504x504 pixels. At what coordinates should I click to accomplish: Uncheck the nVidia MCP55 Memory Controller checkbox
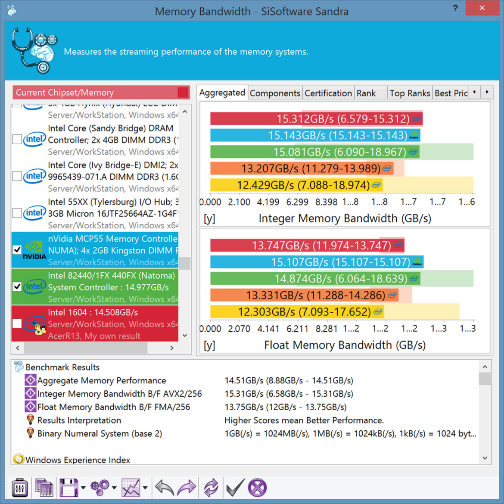(17, 250)
